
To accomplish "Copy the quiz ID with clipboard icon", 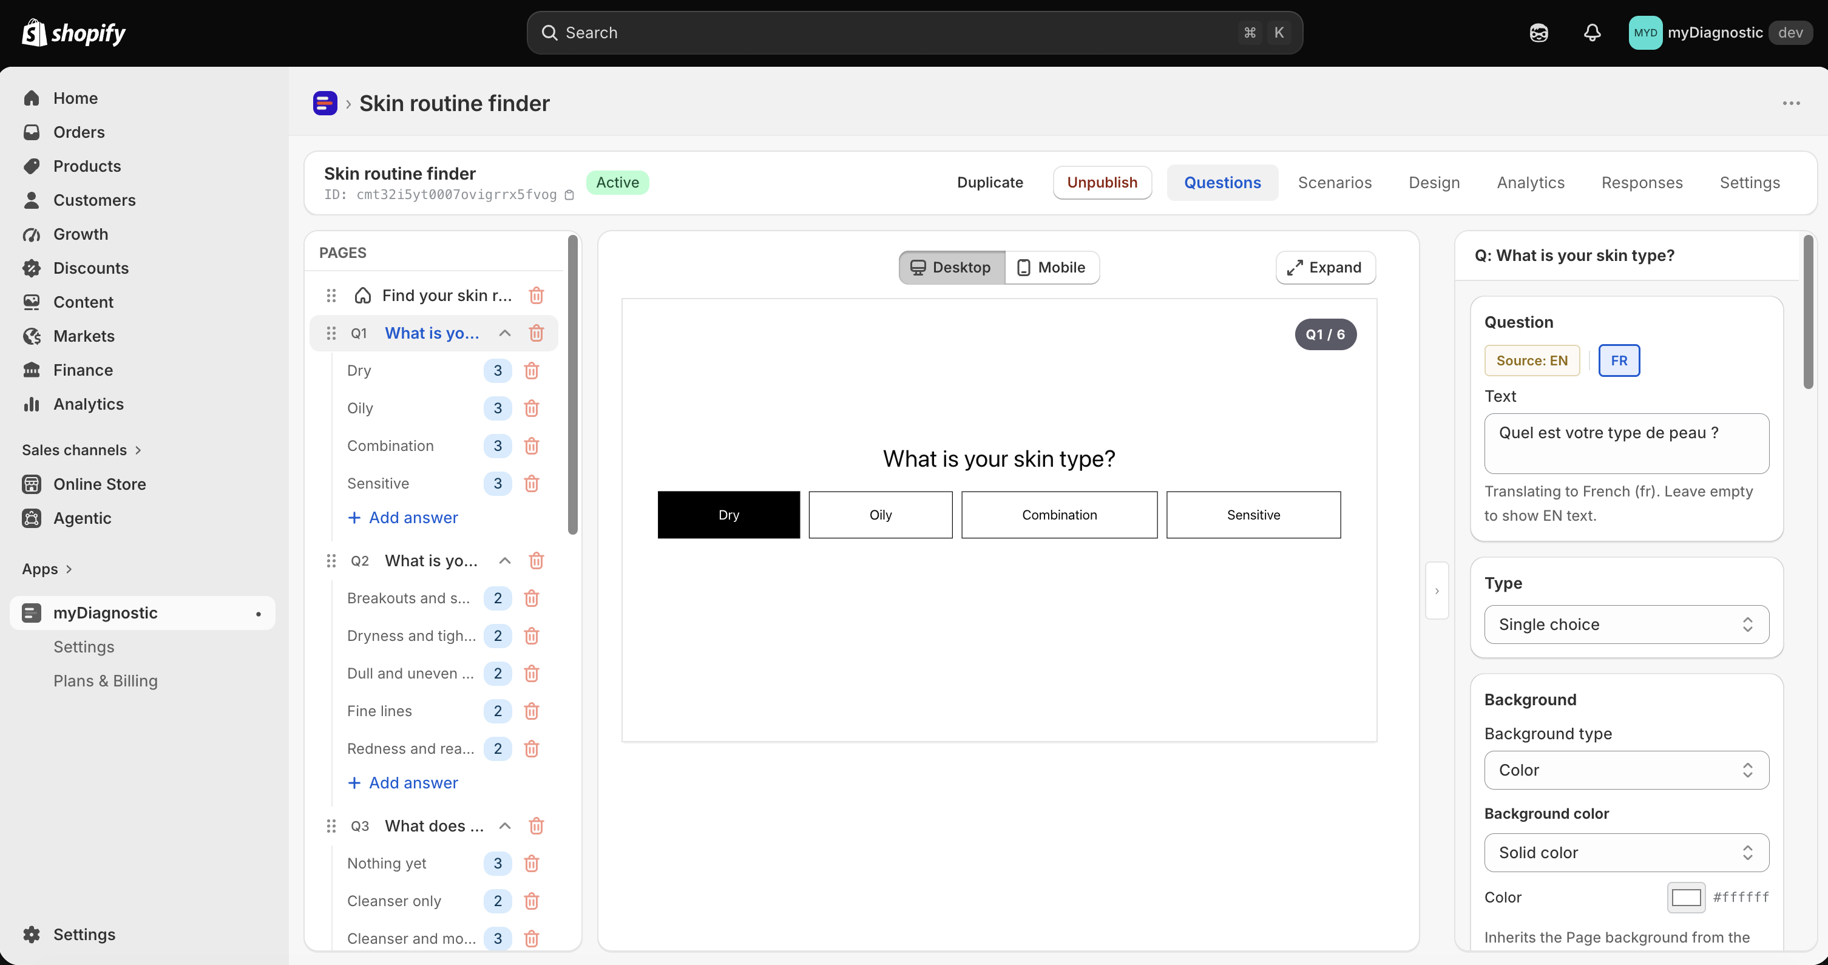I will [569, 194].
